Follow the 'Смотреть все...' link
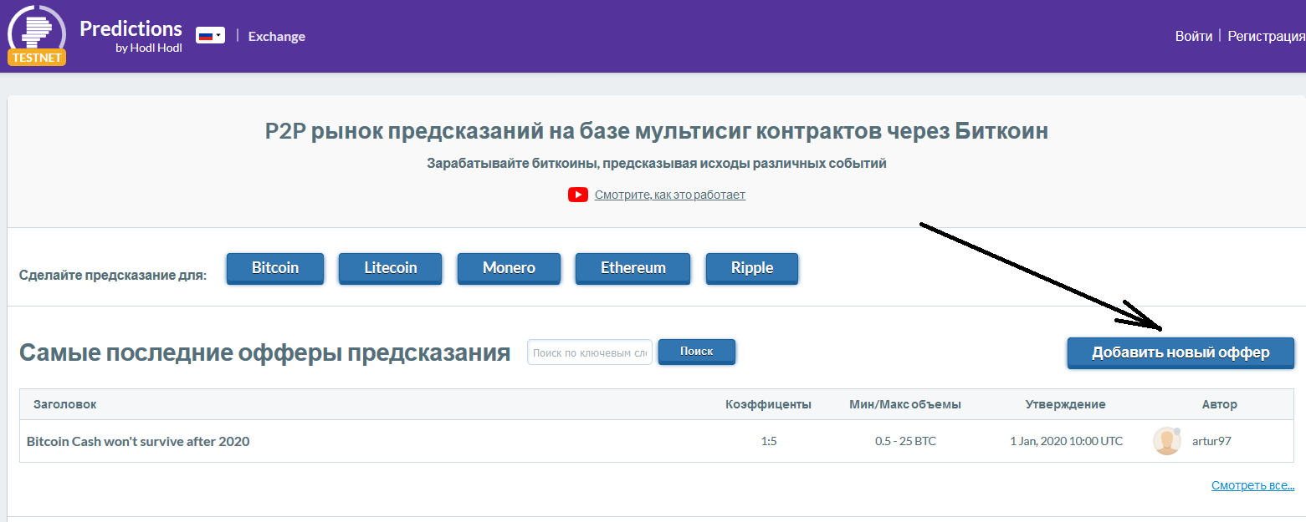 (1252, 486)
